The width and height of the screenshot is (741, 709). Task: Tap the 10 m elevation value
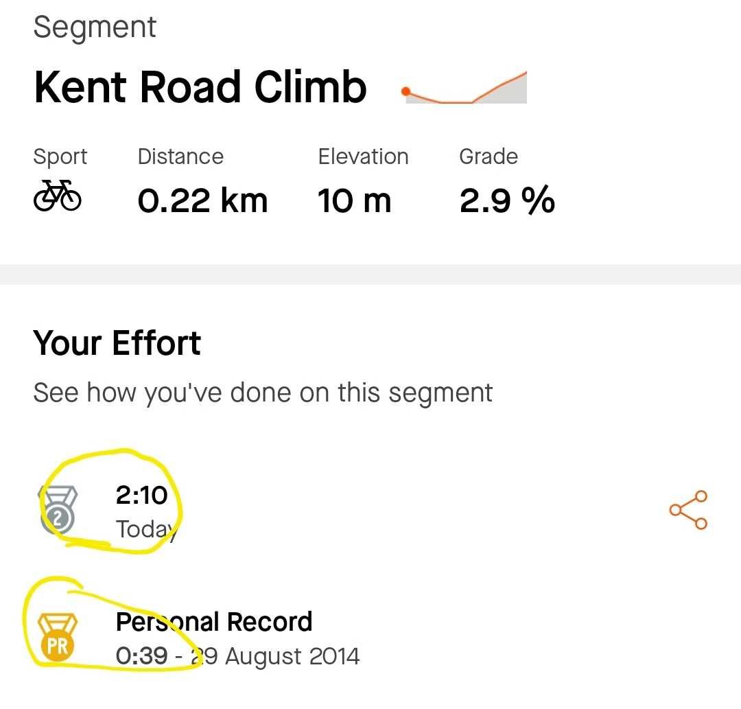click(355, 200)
